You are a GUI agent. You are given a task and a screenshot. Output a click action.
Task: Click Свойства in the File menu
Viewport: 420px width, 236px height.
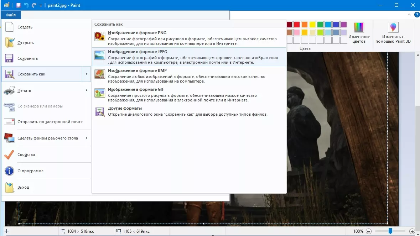click(x=26, y=154)
